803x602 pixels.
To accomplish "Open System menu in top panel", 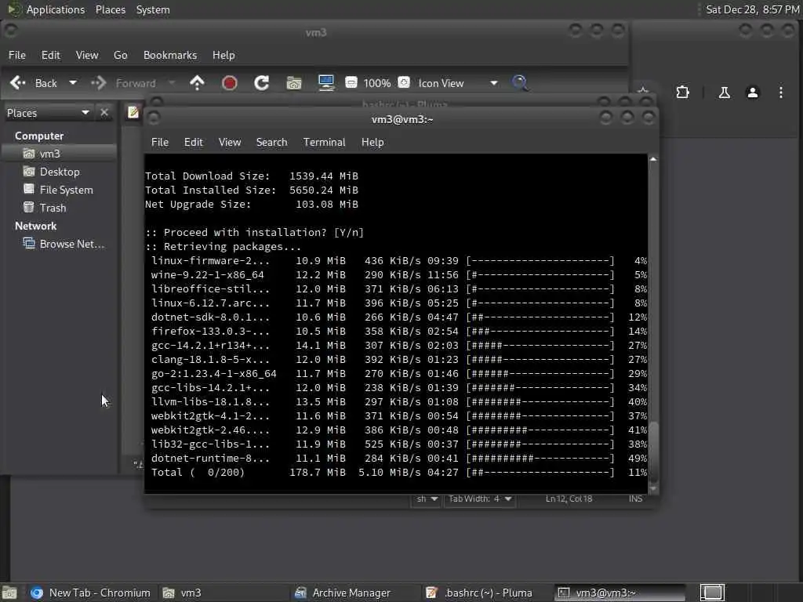I will [153, 9].
